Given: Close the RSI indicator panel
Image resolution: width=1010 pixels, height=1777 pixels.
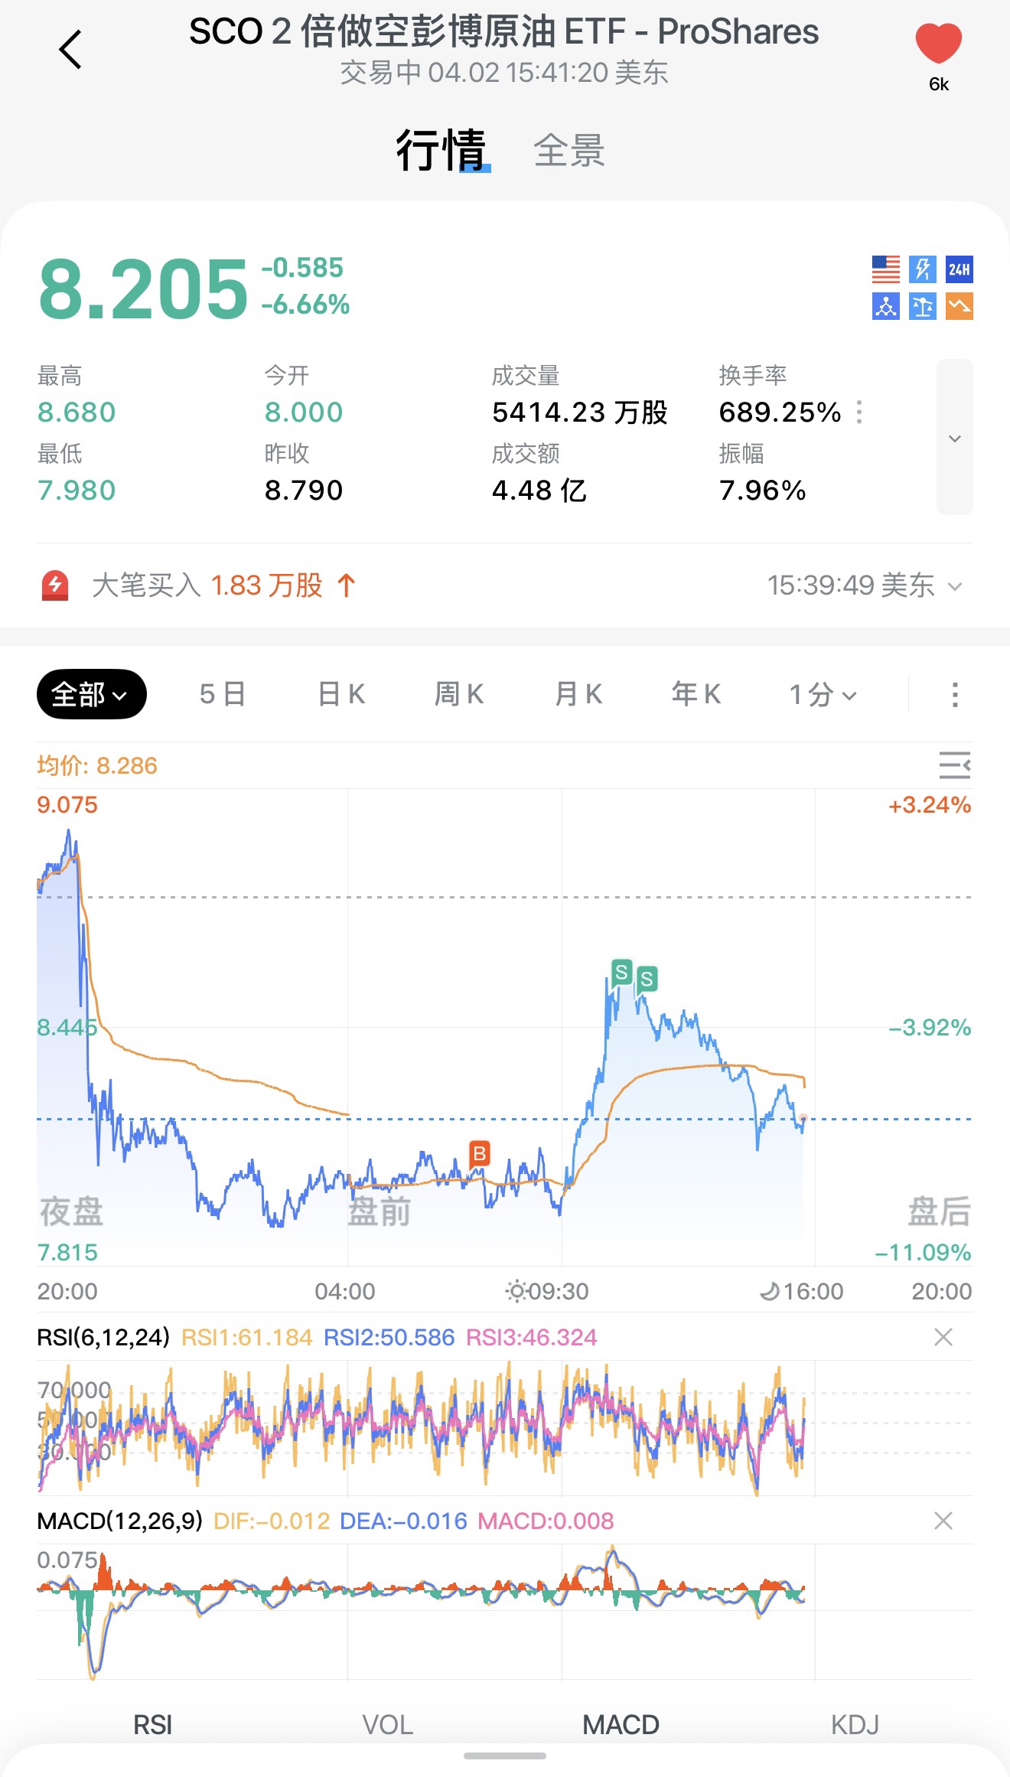Looking at the screenshot, I should [x=943, y=1337].
